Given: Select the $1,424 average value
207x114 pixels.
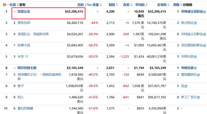Looking at the screenshot, I should [139, 57].
